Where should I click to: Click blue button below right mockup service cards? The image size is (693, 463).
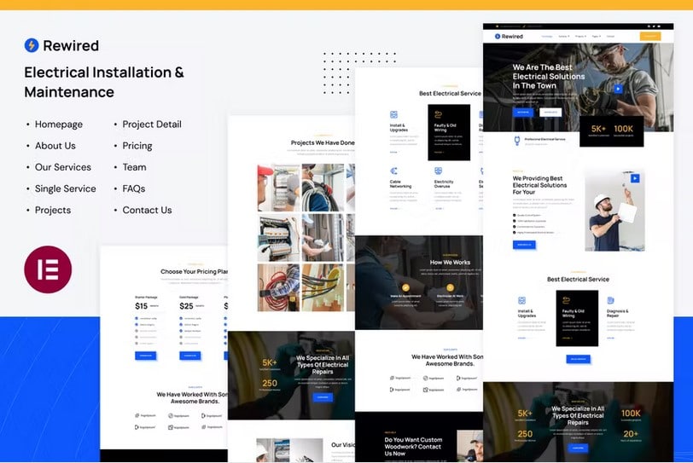click(578, 359)
